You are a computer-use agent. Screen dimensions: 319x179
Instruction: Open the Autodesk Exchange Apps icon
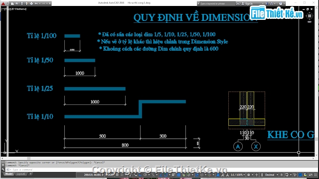tap(267, 3)
